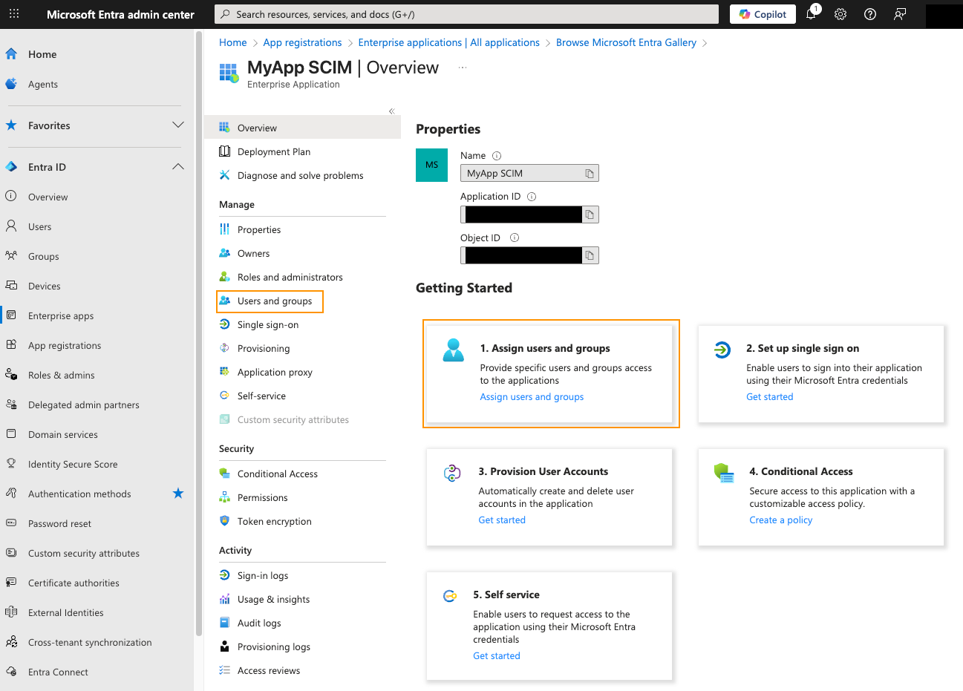The width and height of the screenshot is (963, 691).
Task: Click the Password reset icon
Action: pyautogui.click(x=11, y=523)
